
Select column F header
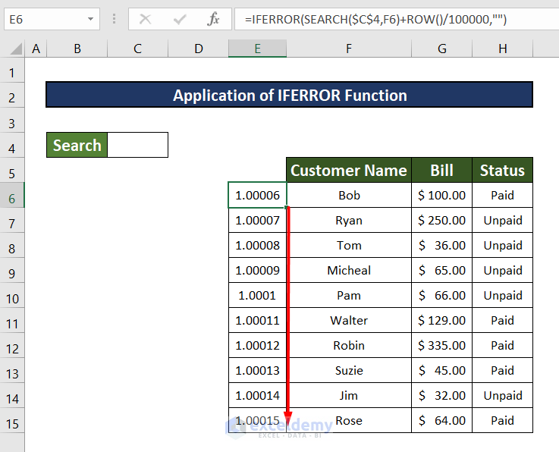pyautogui.click(x=349, y=49)
